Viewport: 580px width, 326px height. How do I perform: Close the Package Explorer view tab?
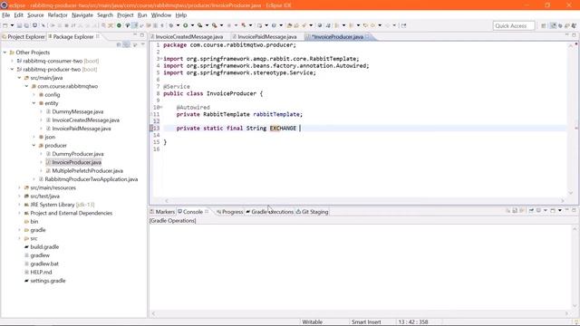98,36
